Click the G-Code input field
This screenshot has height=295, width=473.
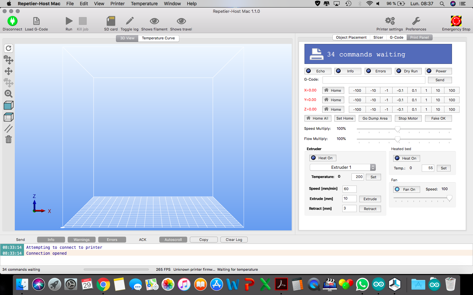(x=374, y=80)
